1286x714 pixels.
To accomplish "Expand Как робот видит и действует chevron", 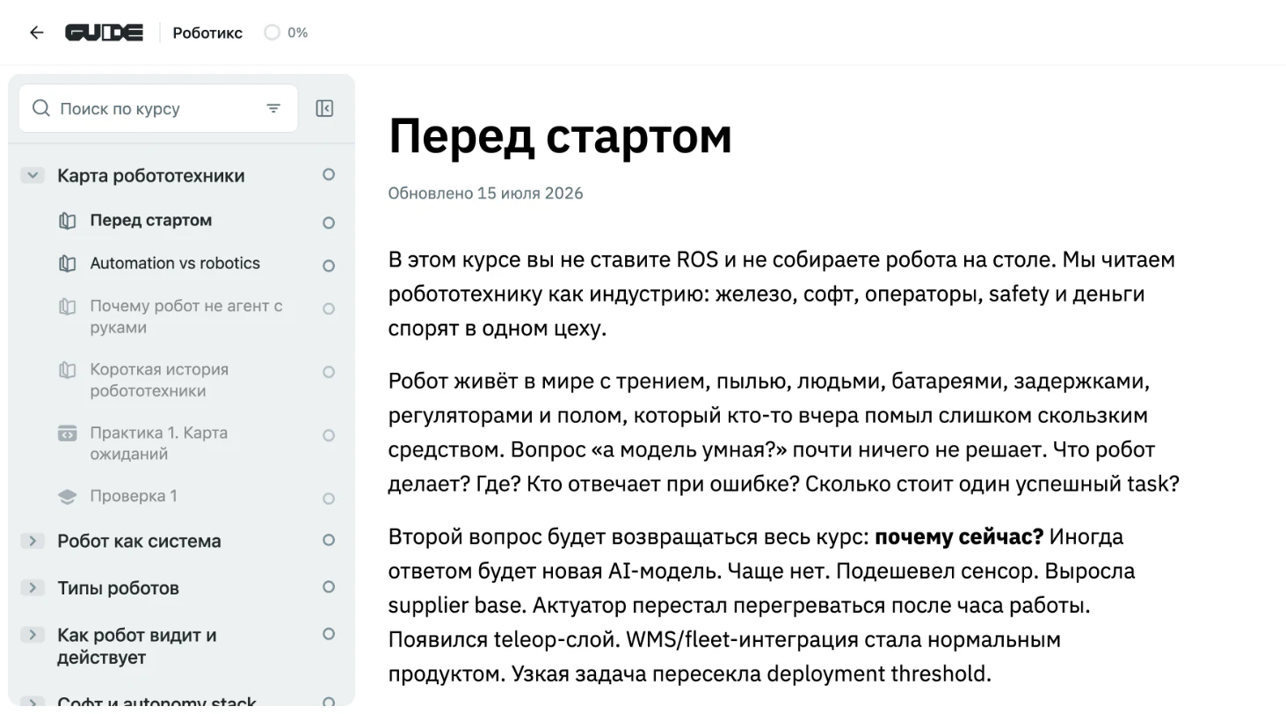I will [33, 634].
